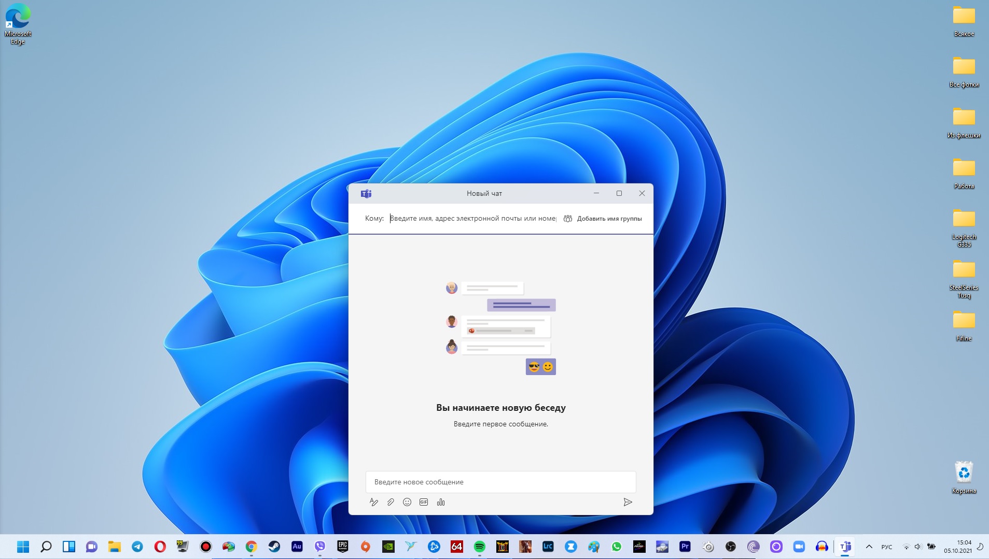989x559 pixels.
Task: Open Spotify from the taskbar
Action: [x=480, y=547]
